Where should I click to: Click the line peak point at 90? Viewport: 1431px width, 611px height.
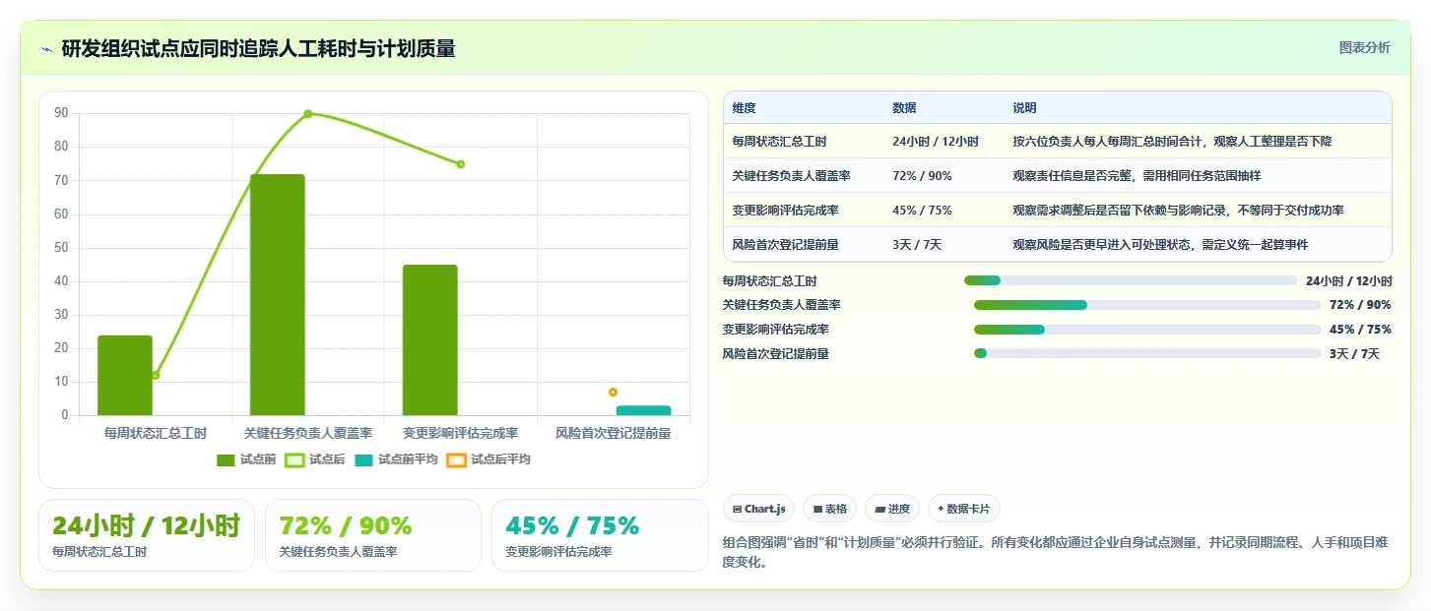(308, 114)
